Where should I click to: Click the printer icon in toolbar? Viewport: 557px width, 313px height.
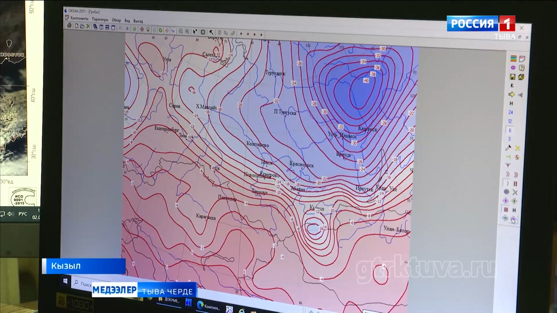[69, 26]
